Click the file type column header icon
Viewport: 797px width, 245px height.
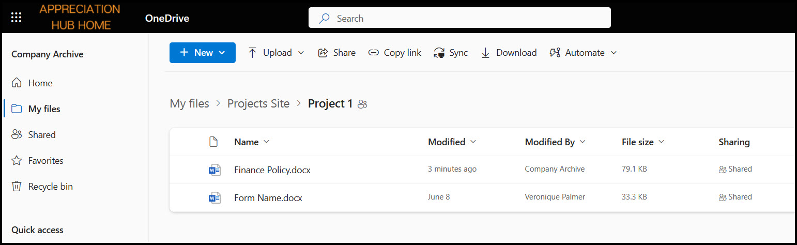click(x=213, y=142)
